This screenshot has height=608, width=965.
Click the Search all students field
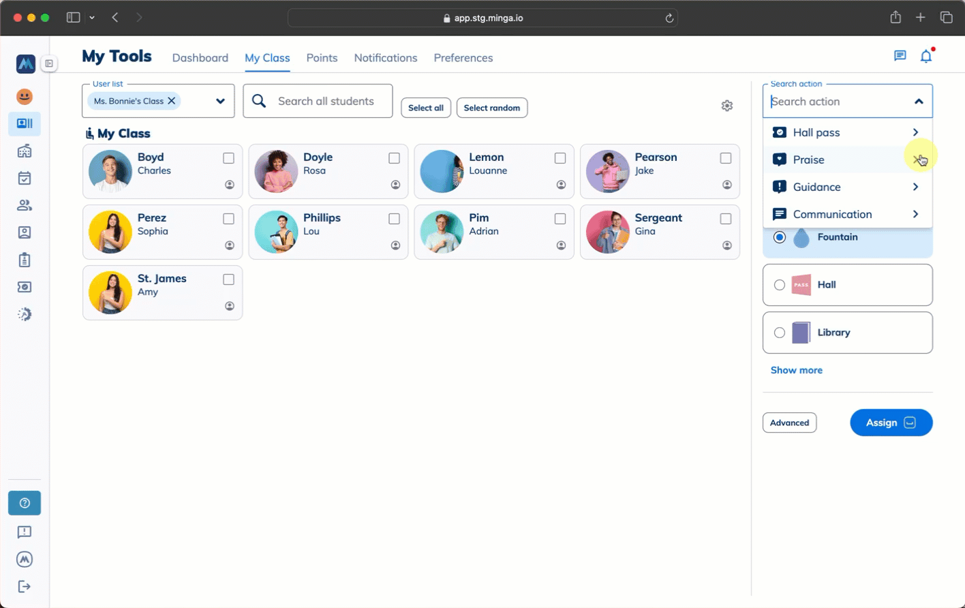pos(326,101)
